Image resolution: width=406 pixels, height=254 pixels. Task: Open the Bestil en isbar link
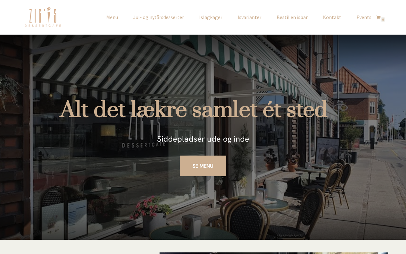[292, 17]
